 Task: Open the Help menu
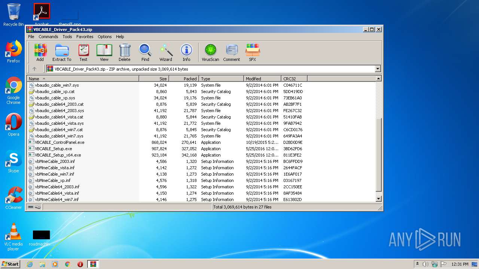point(120,37)
